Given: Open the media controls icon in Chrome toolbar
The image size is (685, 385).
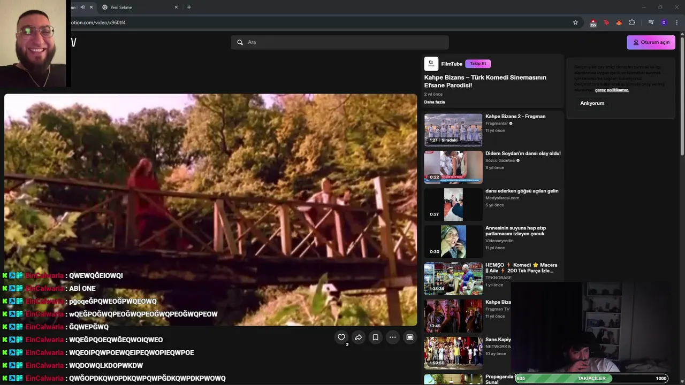Looking at the screenshot, I should [x=651, y=22].
